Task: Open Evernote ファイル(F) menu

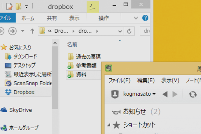Action: pyautogui.click(x=120, y=80)
